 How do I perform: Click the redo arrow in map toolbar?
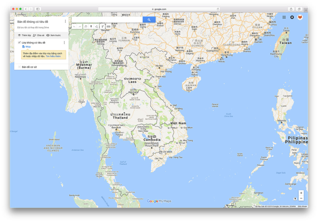[80, 26]
